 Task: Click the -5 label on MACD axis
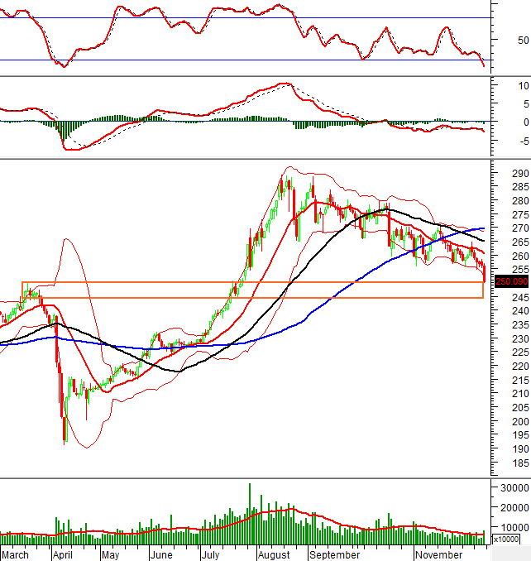(519, 141)
